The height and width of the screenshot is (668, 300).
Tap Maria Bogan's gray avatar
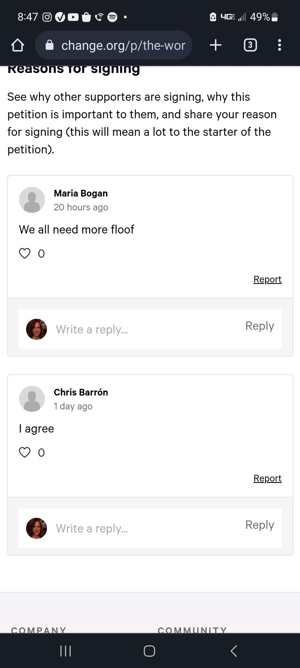[32, 200]
